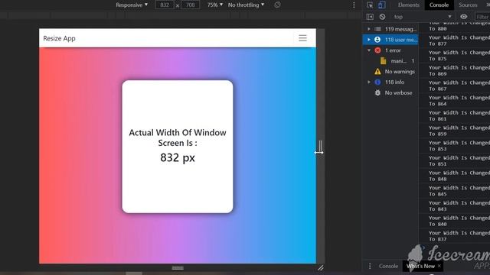Expand the 119 messages group
490x275 pixels.
[x=369, y=29]
